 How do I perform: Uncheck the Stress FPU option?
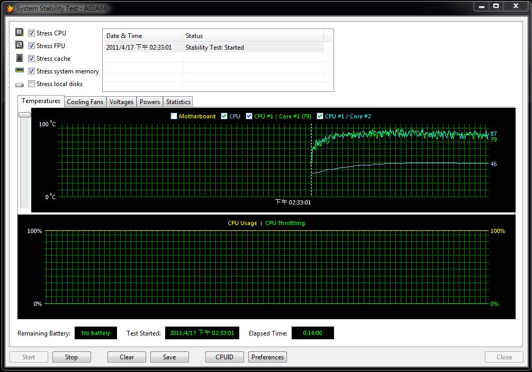[x=31, y=45]
